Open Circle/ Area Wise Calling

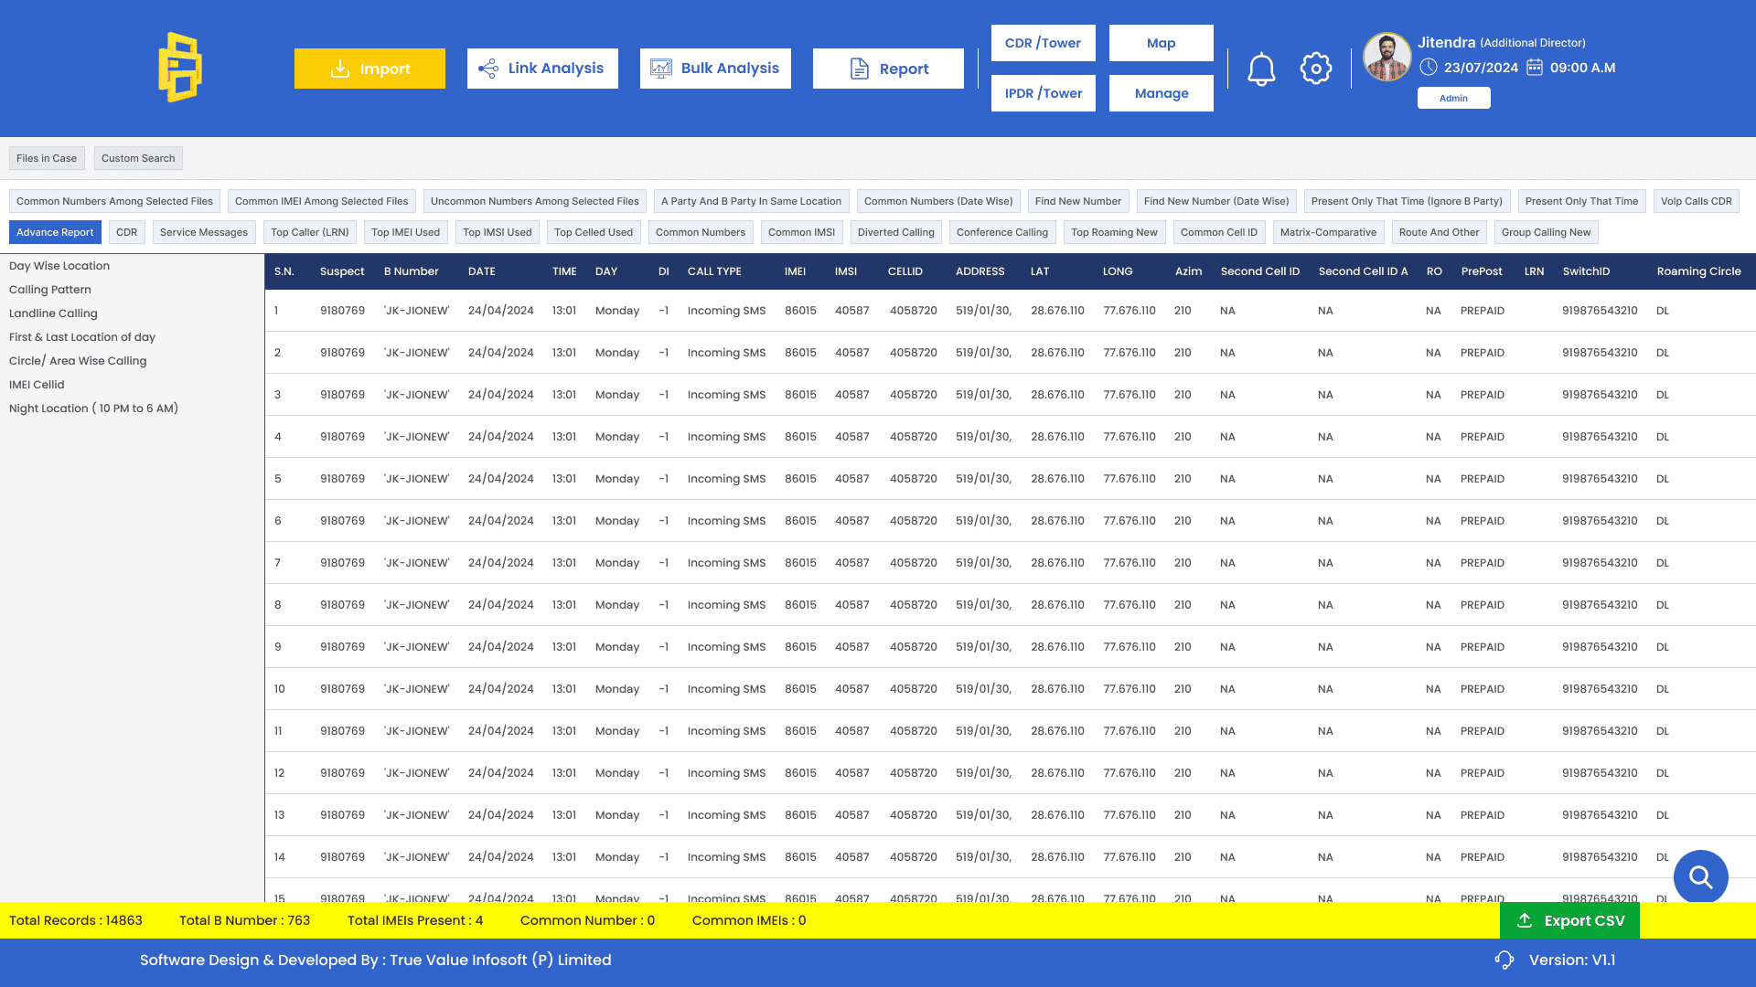(x=78, y=361)
